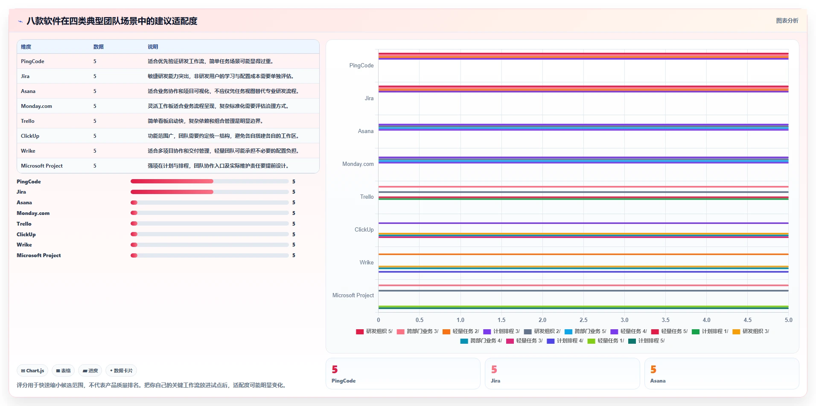Select the ClickUp row in the table
The width and height of the screenshot is (816, 406).
click(x=168, y=136)
